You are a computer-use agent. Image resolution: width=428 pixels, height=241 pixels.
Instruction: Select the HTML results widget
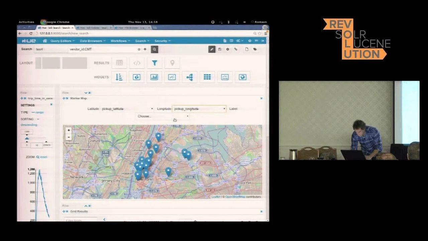tap(137, 63)
